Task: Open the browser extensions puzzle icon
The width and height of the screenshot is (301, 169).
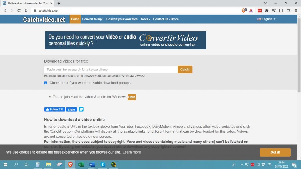Action: coord(267,11)
